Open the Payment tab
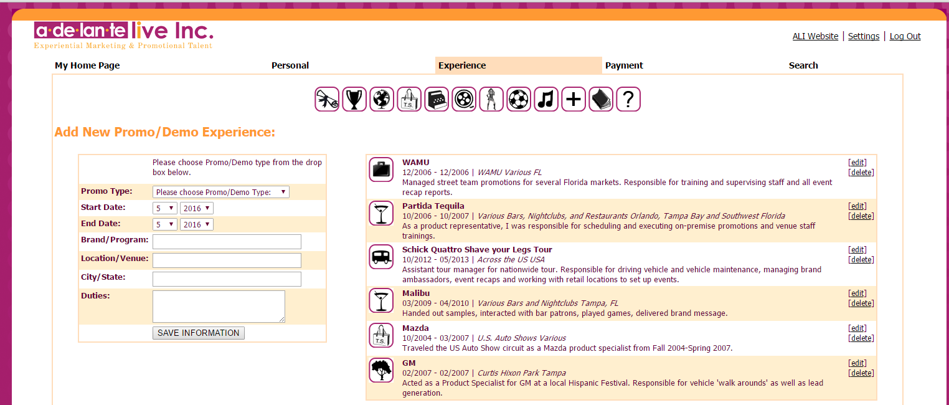 (x=624, y=65)
